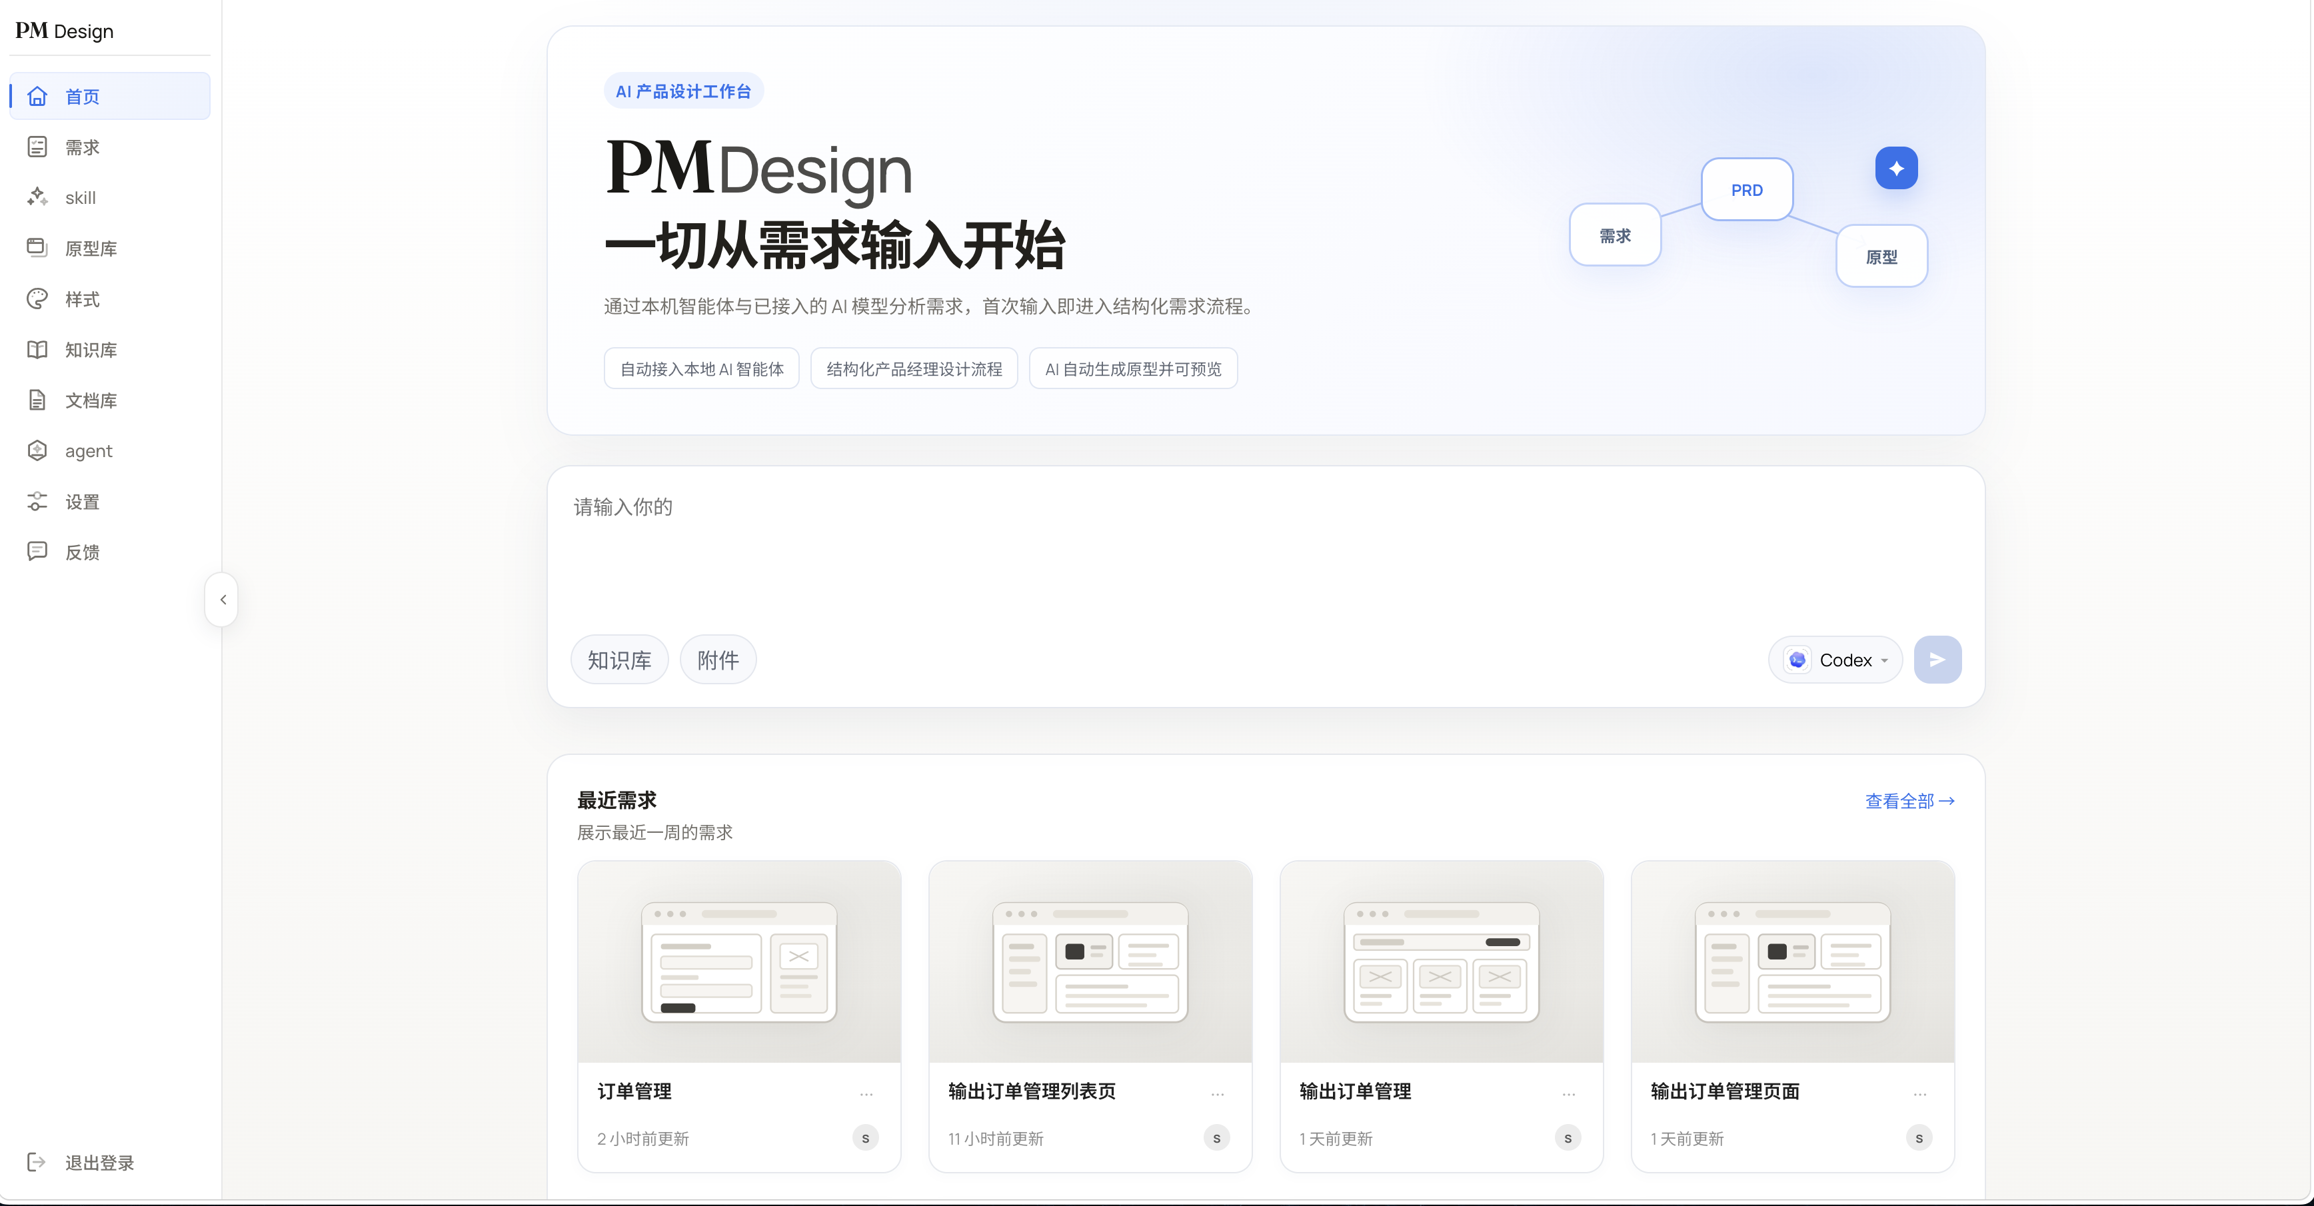Click the 文档库 document icon

pos(37,400)
